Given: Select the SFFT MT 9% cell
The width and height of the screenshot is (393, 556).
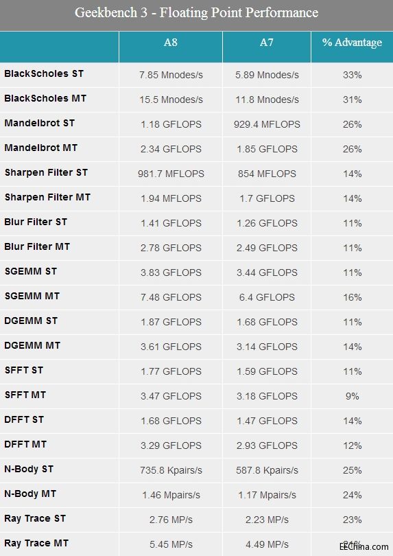Looking at the screenshot, I should 353,396.
